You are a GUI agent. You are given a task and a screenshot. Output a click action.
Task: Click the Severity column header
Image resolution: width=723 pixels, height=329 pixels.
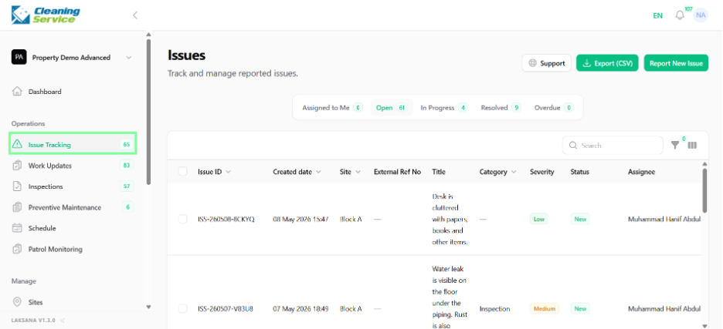(x=541, y=172)
